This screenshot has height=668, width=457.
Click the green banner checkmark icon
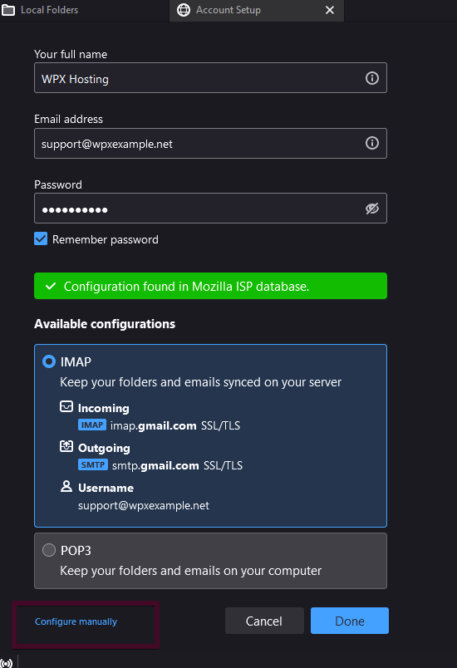click(x=50, y=286)
